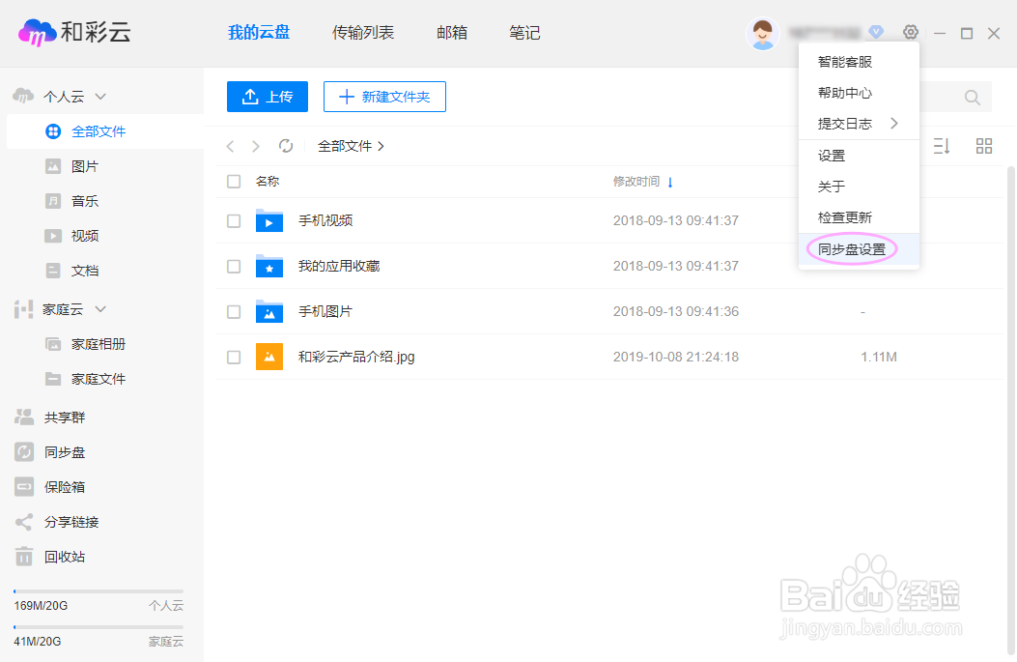This screenshot has width=1017, height=662.
Task: Create a folder via 新建文件夹
Action: (x=384, y=97)
